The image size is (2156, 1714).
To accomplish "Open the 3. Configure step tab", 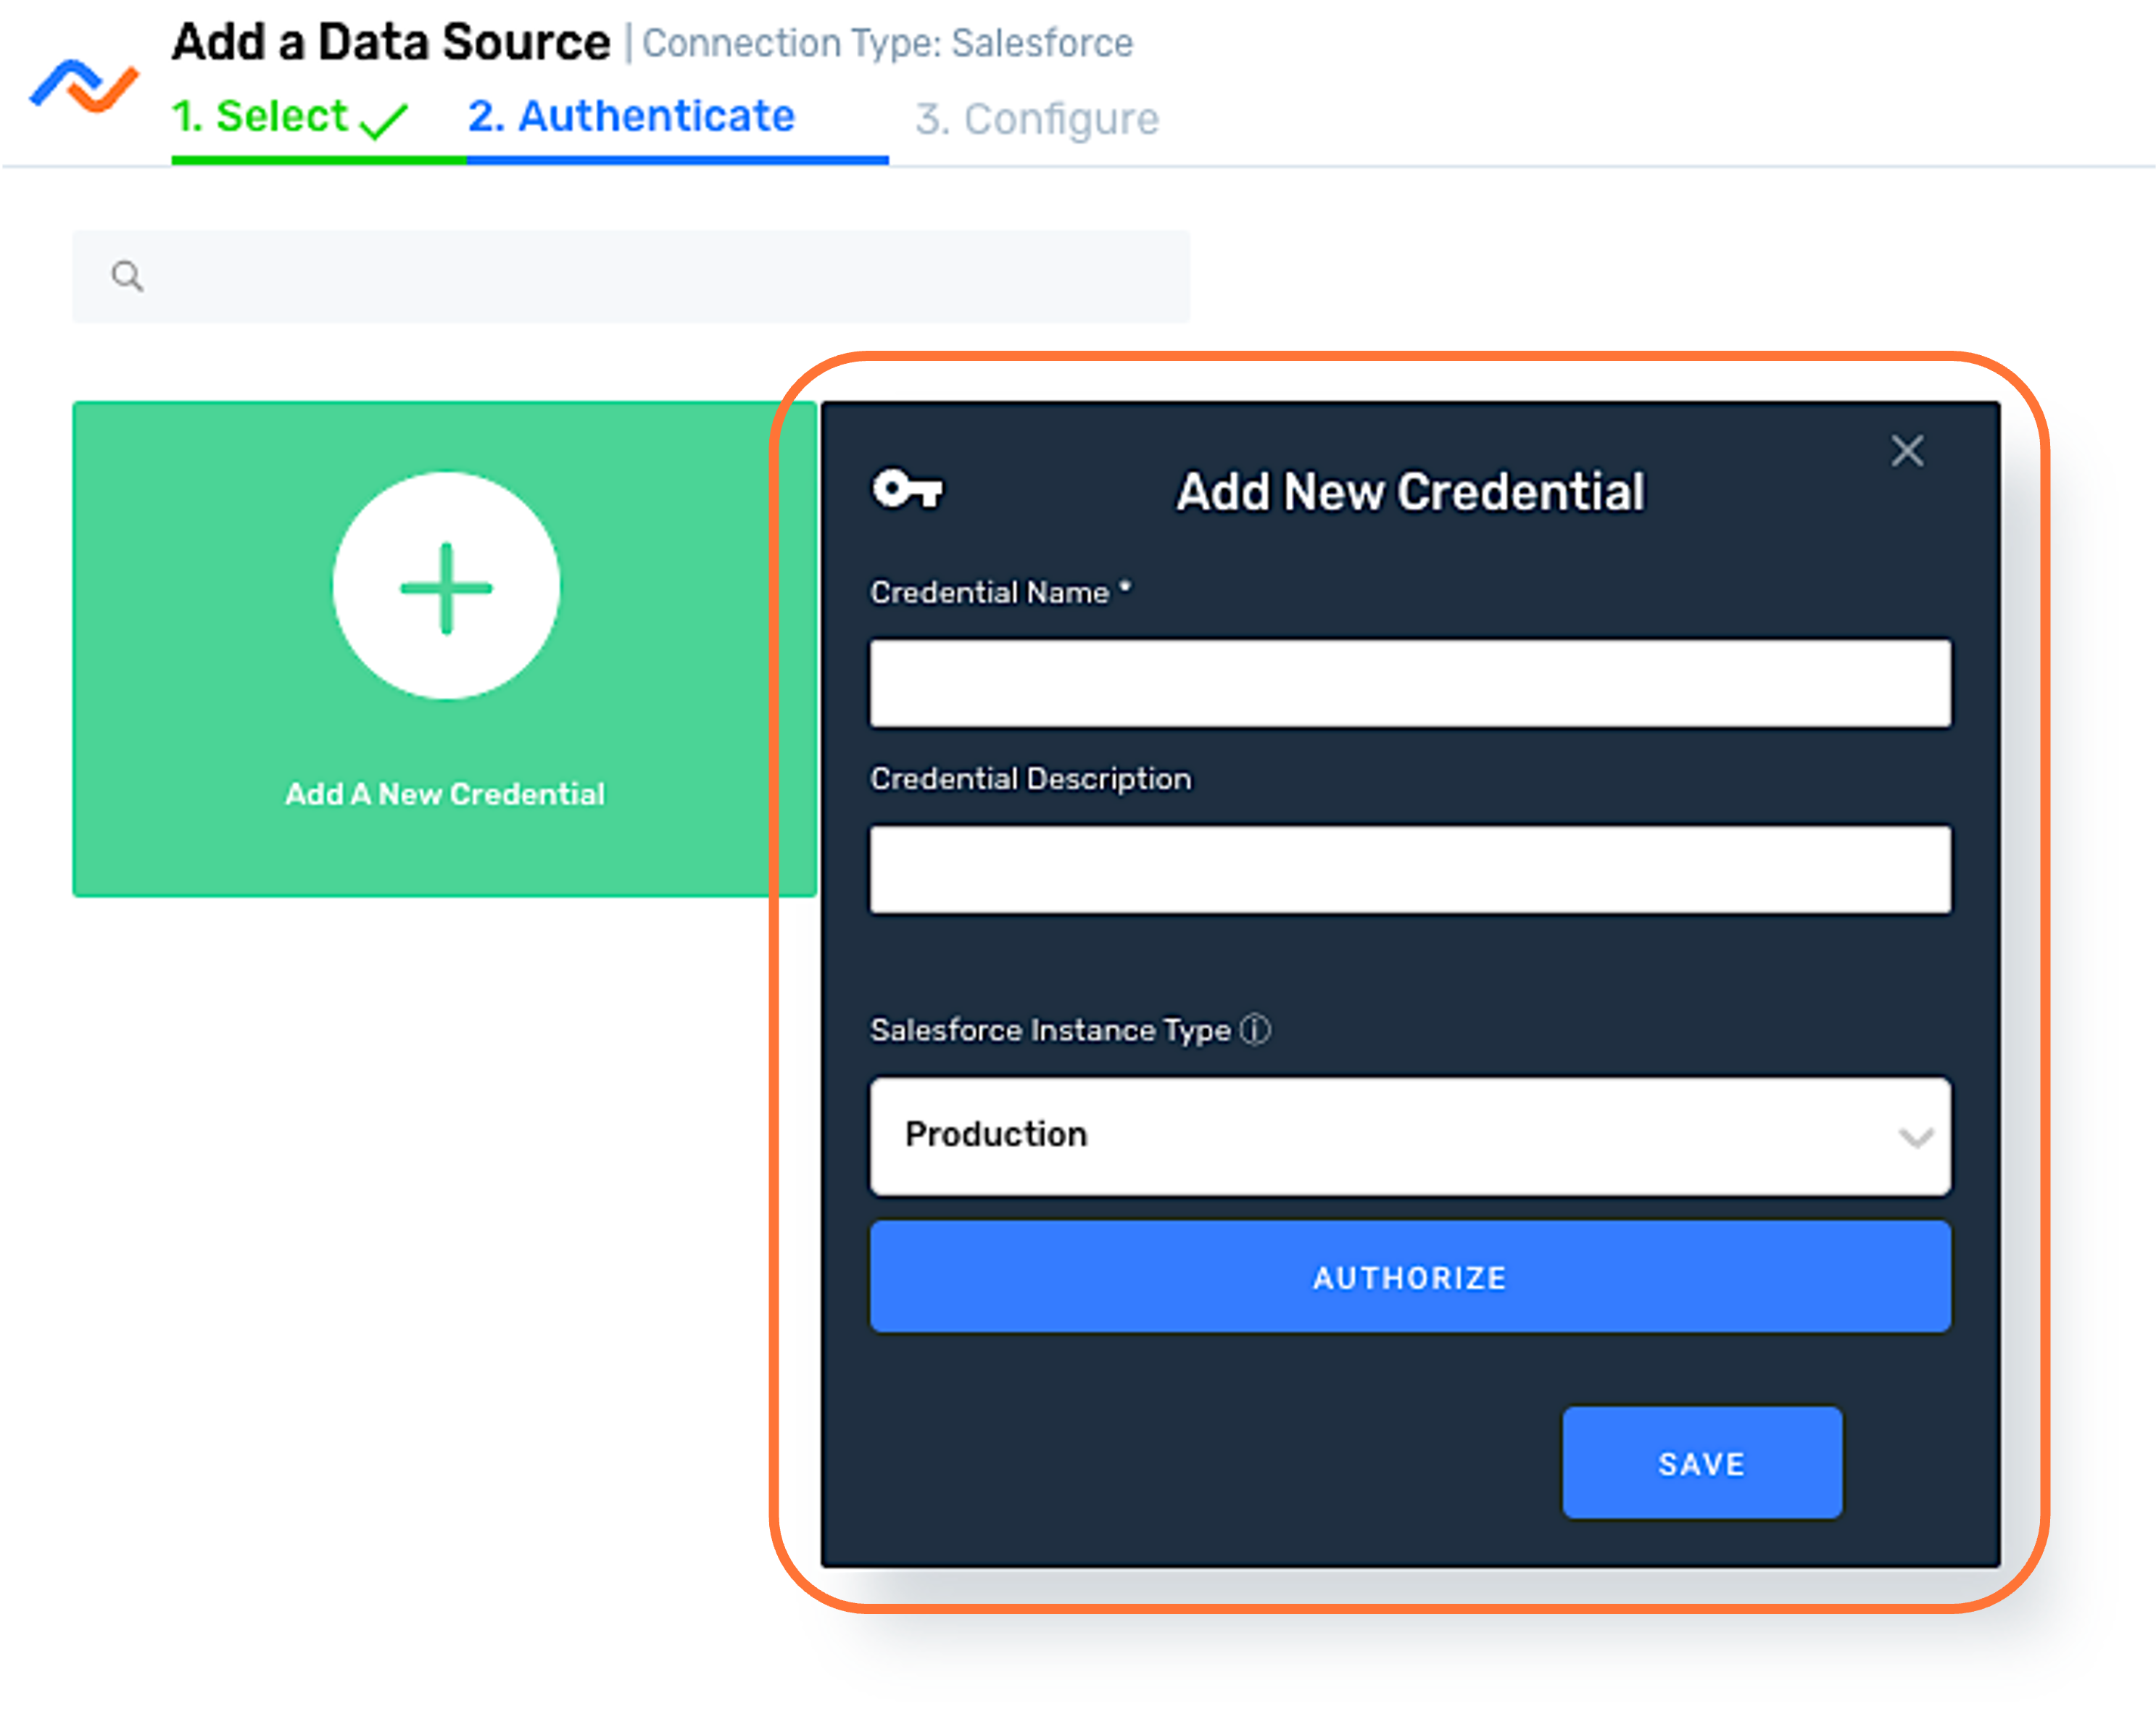I will pyautogui.click(x=1037, y=119).
